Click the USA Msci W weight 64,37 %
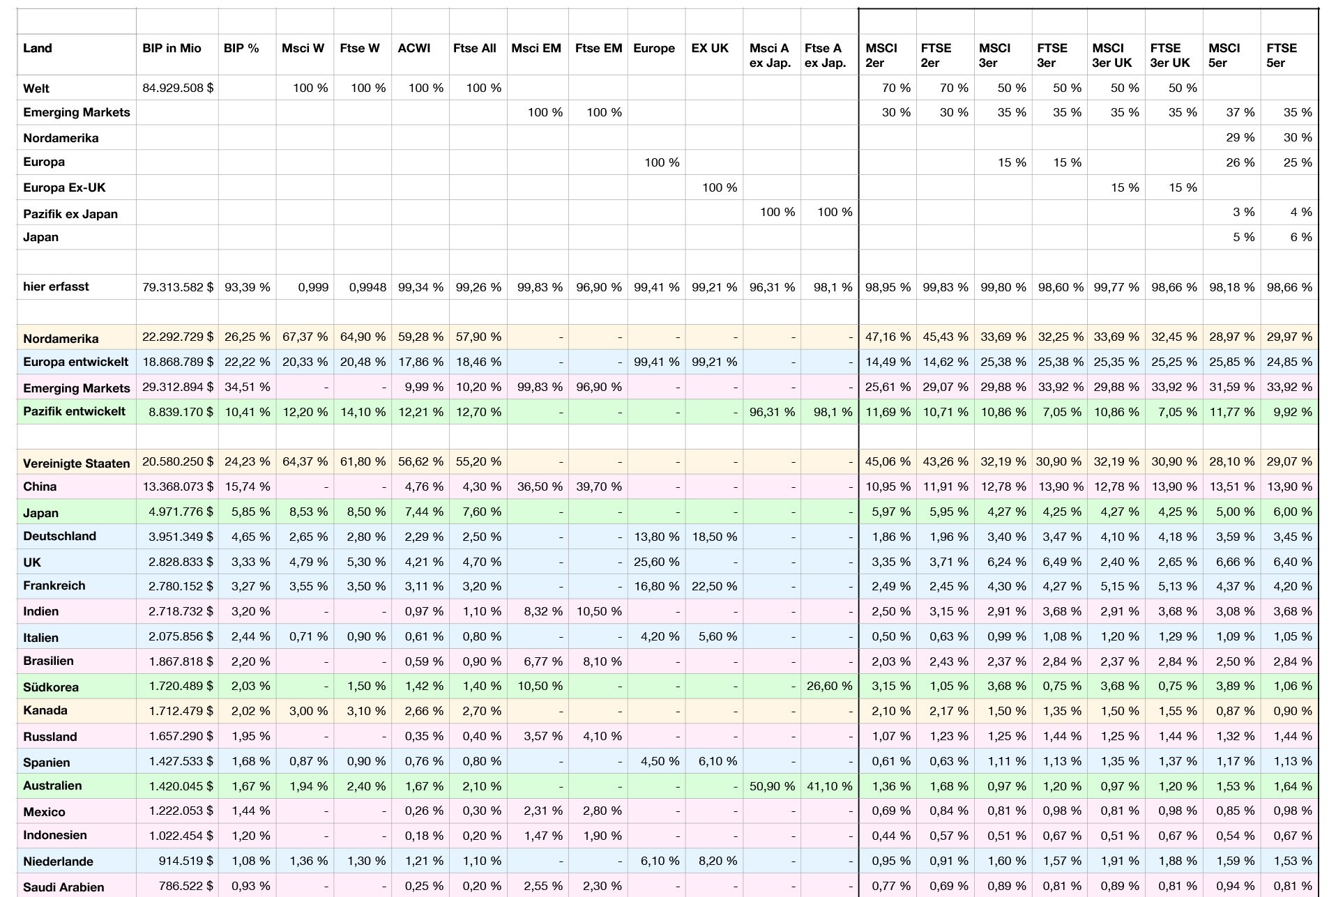1336x897 pixels. coord(305,461)
